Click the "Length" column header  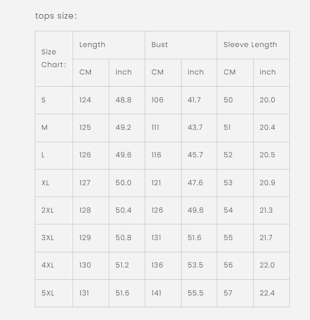[x=92, y=45]
